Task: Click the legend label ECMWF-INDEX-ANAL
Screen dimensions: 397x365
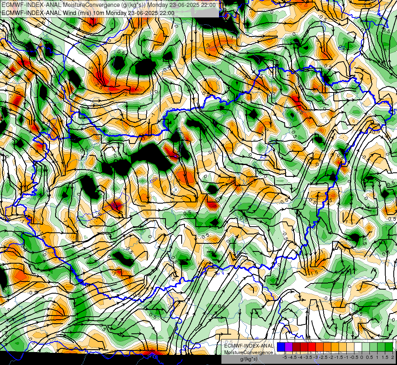Action: click(249, 346)
